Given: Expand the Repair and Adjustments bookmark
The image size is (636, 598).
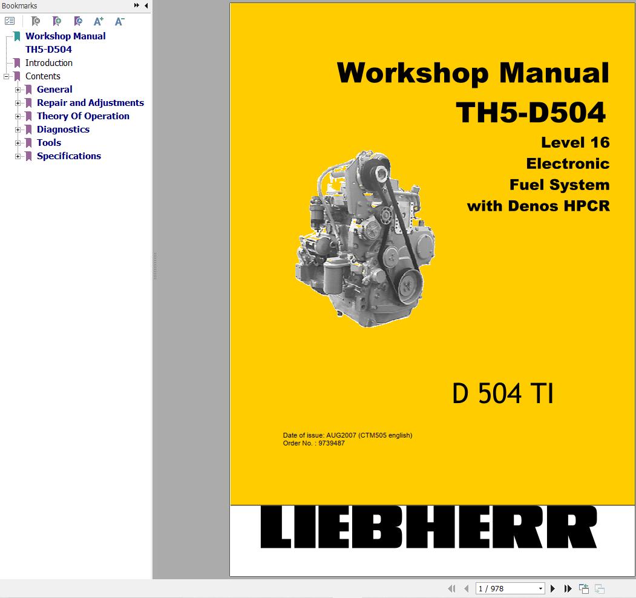Looking at the screenshot, I should [x=18, y=103].
